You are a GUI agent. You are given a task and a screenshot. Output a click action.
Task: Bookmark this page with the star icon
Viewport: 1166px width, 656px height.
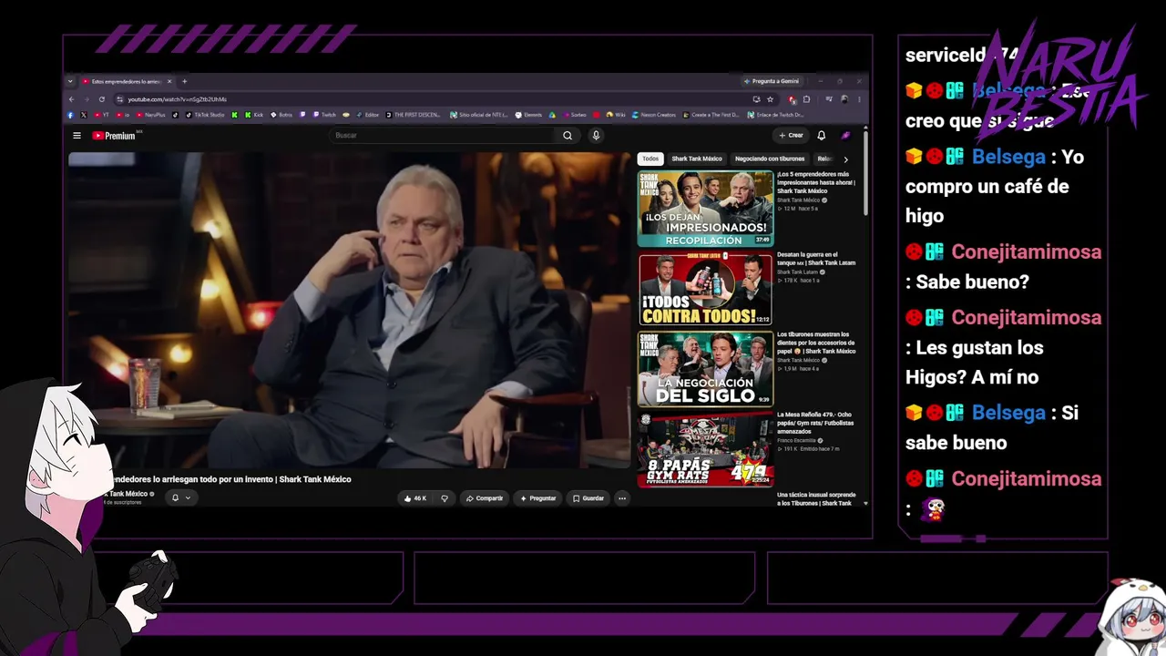(770, 99)
